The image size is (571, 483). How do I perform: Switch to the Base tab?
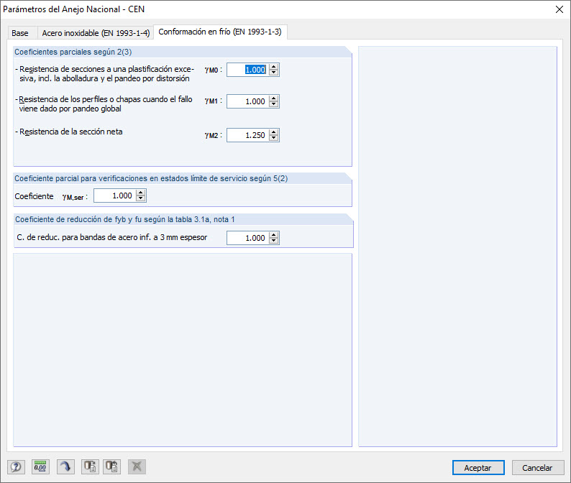pyautogui.click(x=20, y=33)
